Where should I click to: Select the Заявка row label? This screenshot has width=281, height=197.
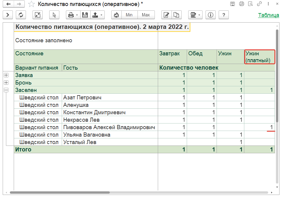(x=24, y=75)
